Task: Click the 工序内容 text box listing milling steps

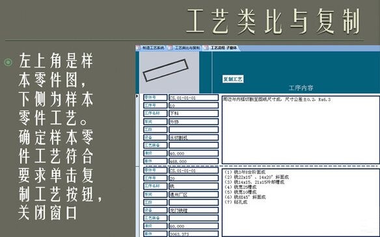Action: 301,203
